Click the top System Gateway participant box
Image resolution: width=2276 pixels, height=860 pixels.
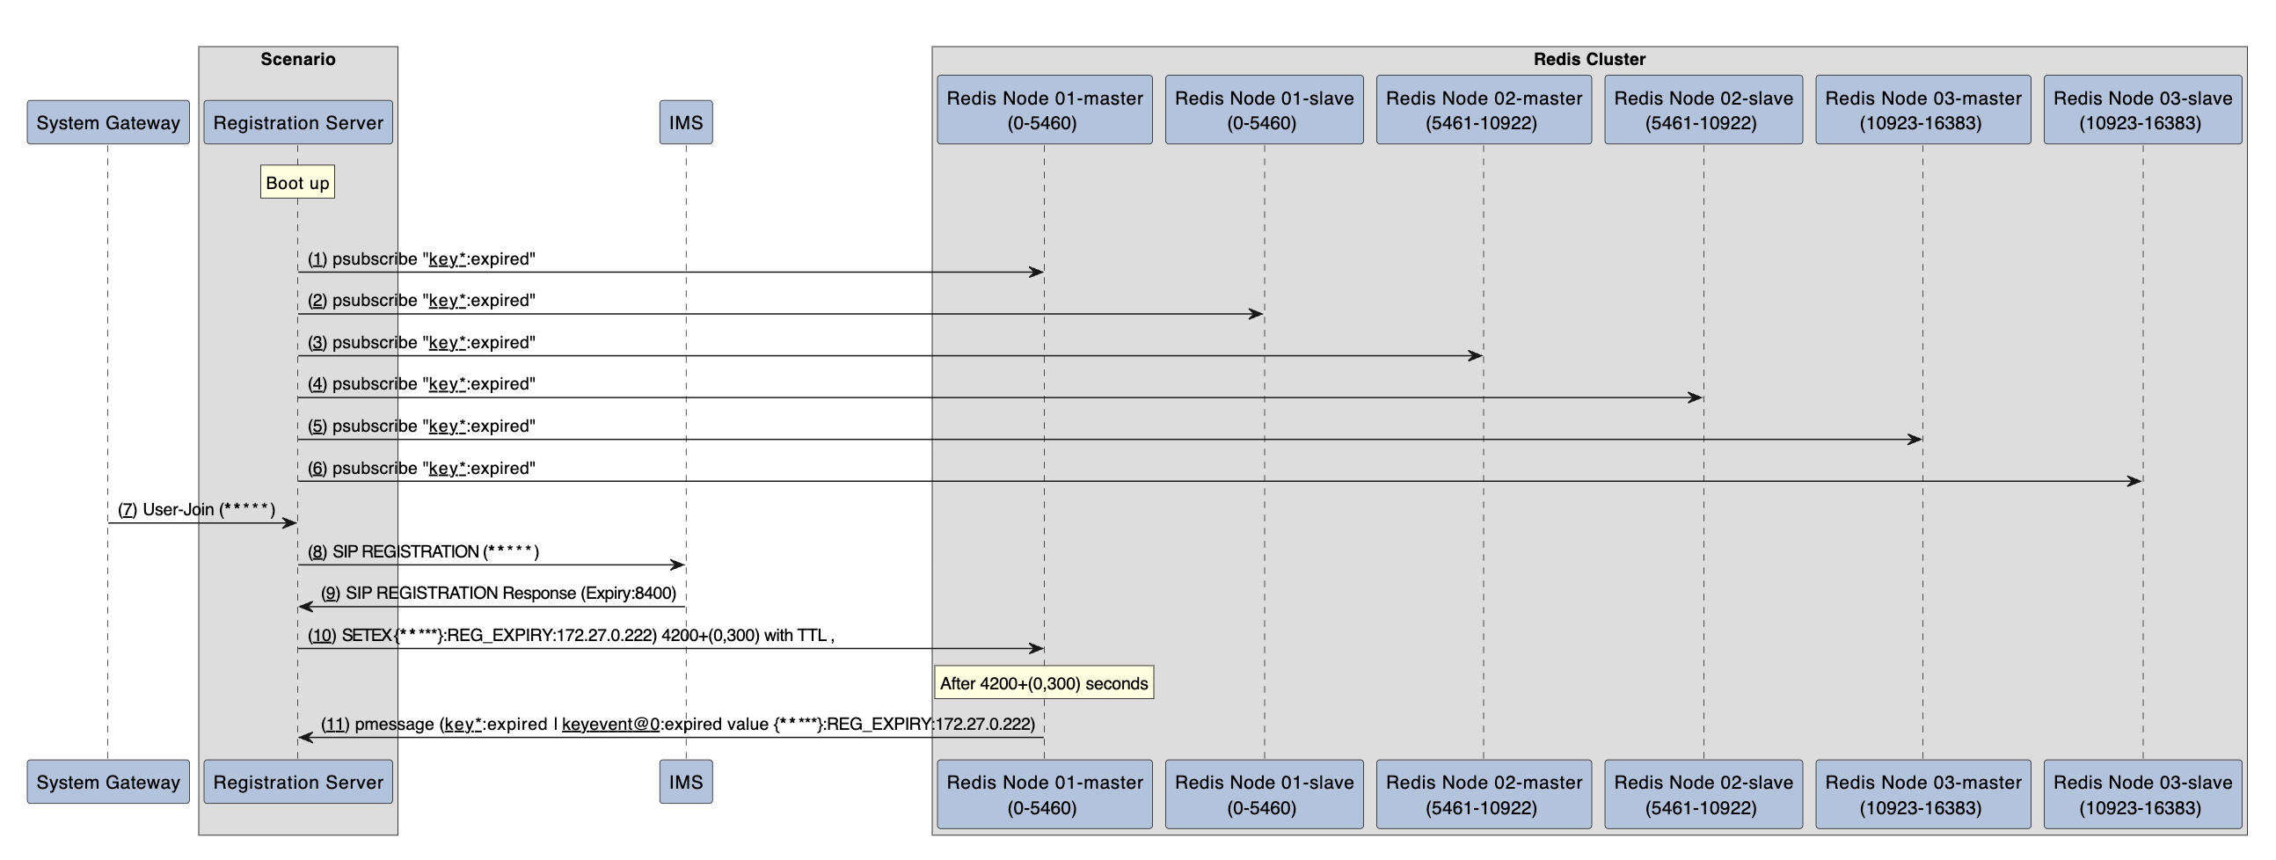coord(108,122)
